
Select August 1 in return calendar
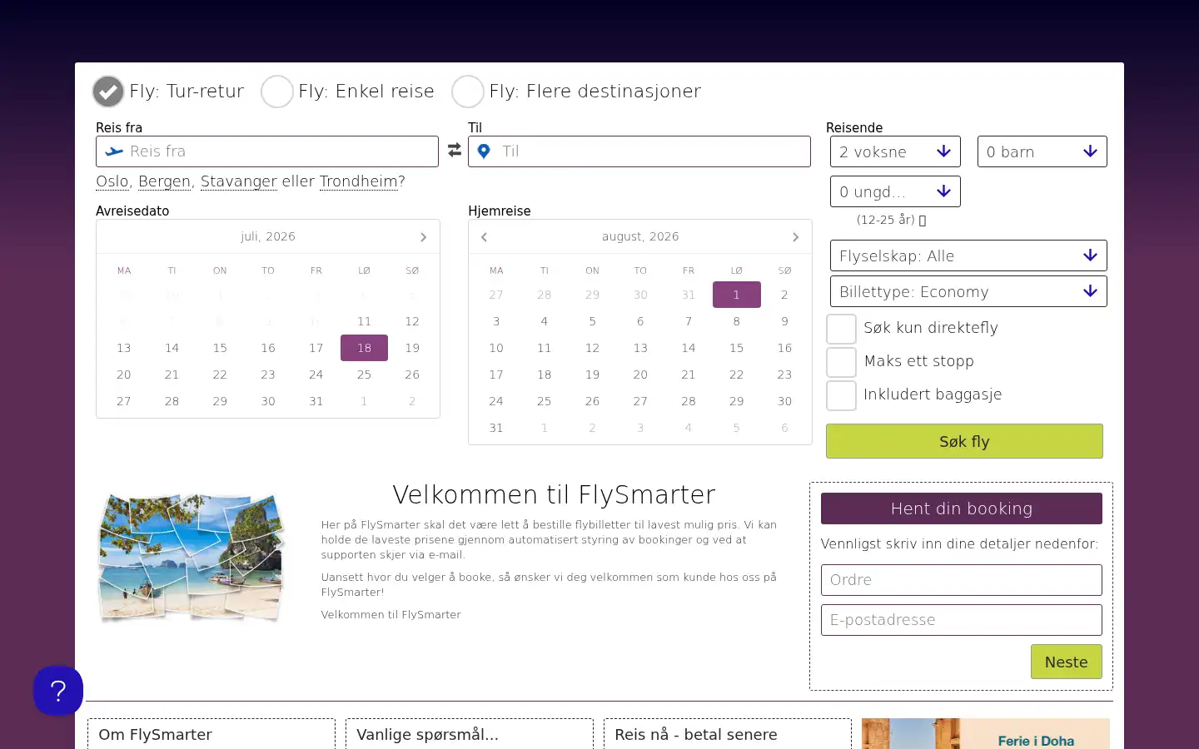pos(737,295)
